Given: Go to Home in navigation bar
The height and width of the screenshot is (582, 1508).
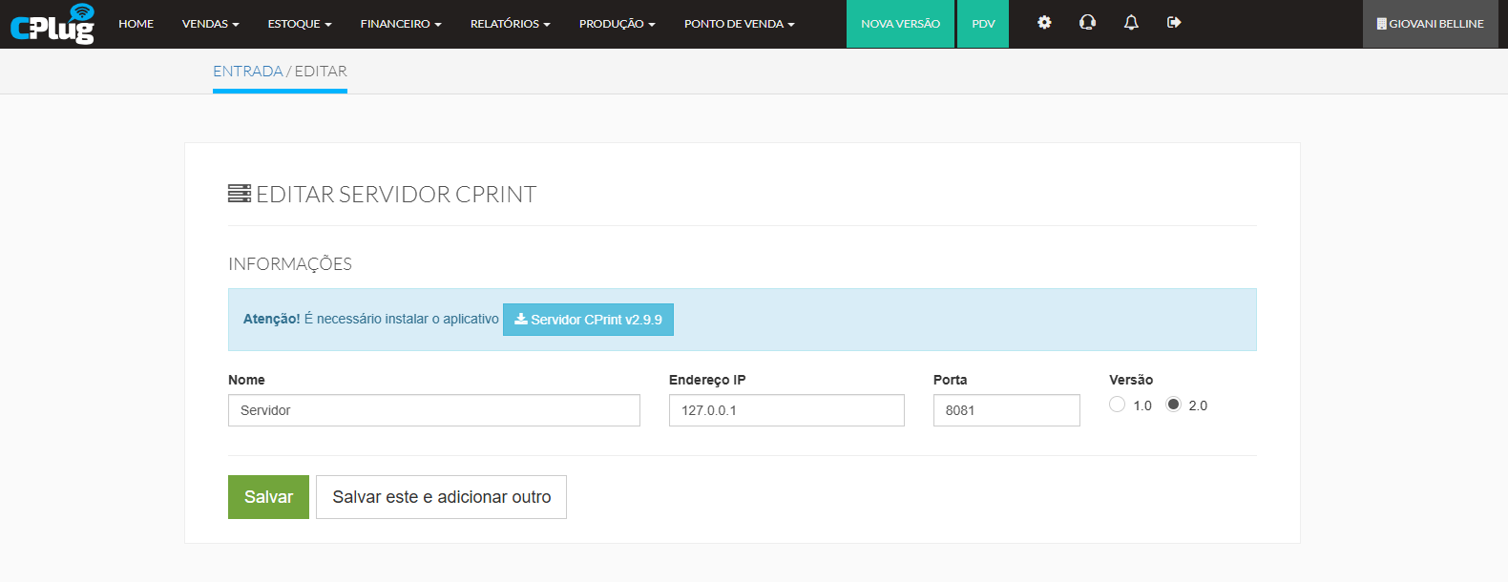Looking at the screenshot, I should [x=136, y=24].
